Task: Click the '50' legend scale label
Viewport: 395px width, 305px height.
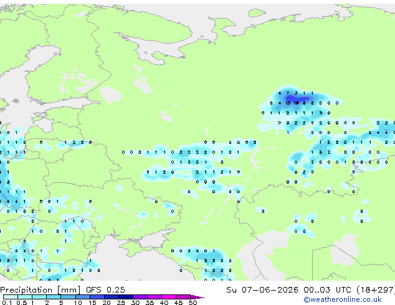Action: coord(193,303)
